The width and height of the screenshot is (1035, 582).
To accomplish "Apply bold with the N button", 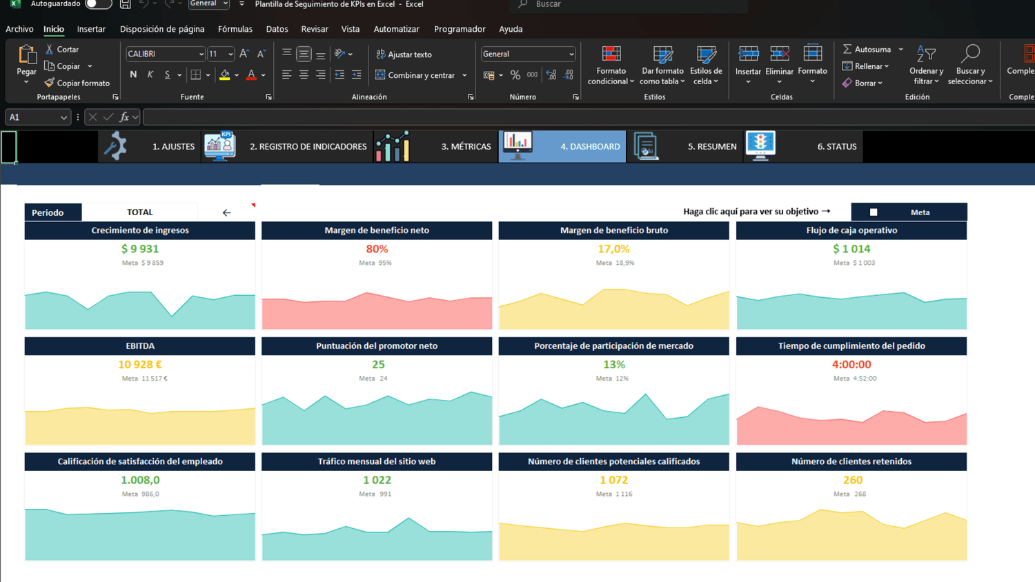I will pos(133,74).
